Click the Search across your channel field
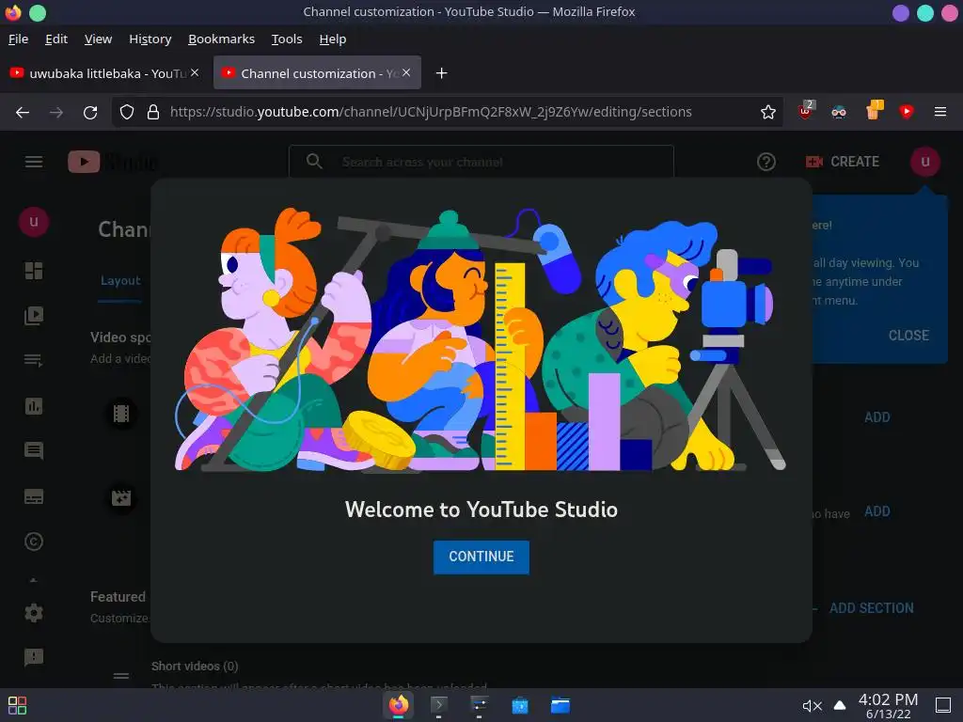This screenshot has height=722, width=963. [x=481, y=162]
